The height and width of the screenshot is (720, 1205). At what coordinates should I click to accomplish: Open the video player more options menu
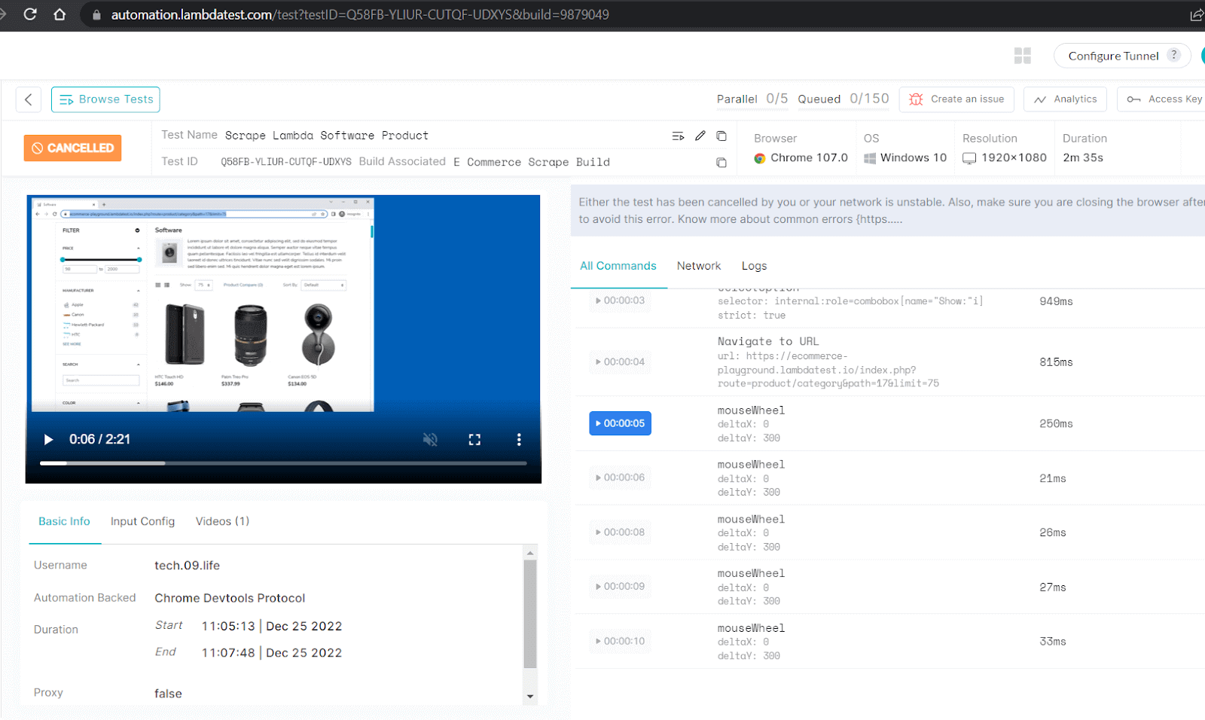click(x=519, y=439)
